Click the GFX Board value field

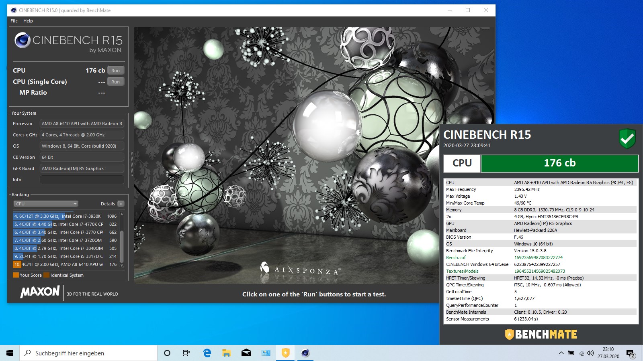tap(82, 168)
